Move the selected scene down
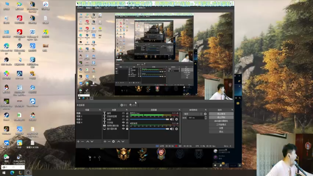313x176 pixels. pyautogui.click(x=92, y=142)
